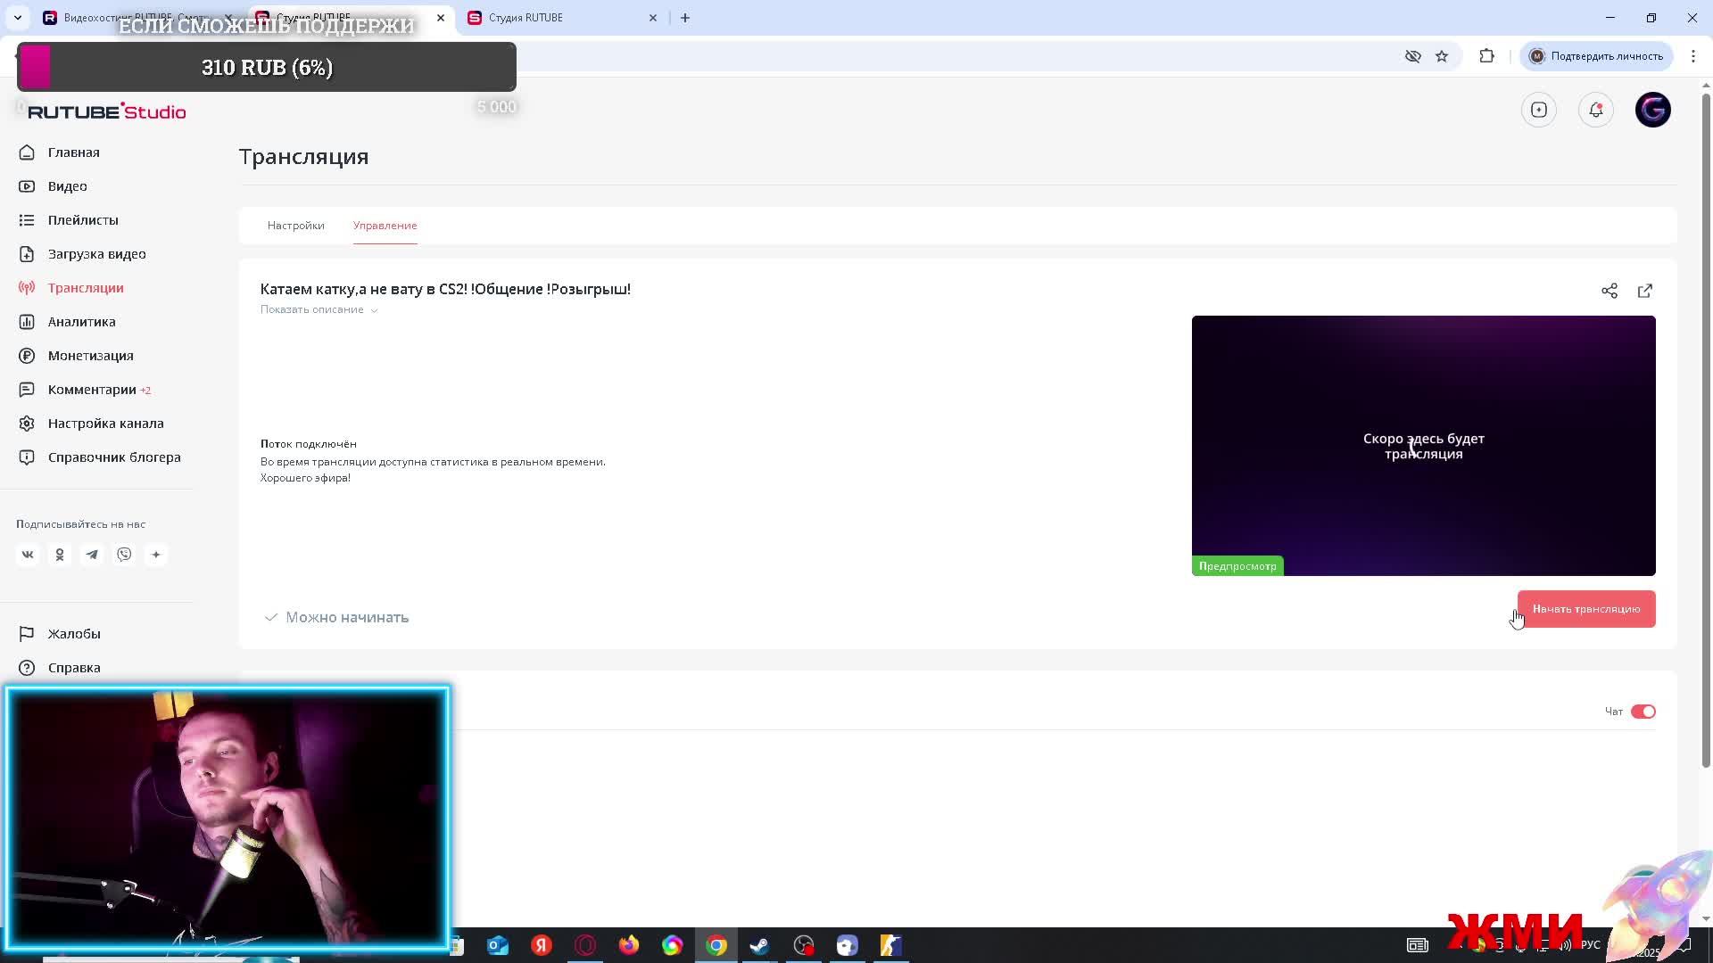This screenshot has height=963, width=1713.
Task: Click the RUTUBE Studio logo
Action: (x=107, y=111)
